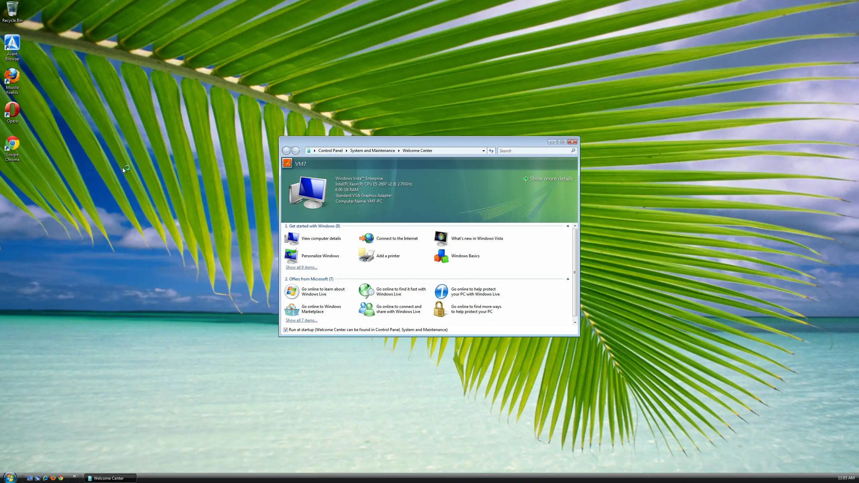Click Connect to the Internet icon
The height and width of the screenshot is (483, 859).
click(x=366, y=238)
